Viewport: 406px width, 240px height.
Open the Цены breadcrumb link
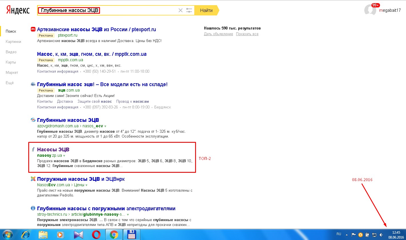pos(79,185)
